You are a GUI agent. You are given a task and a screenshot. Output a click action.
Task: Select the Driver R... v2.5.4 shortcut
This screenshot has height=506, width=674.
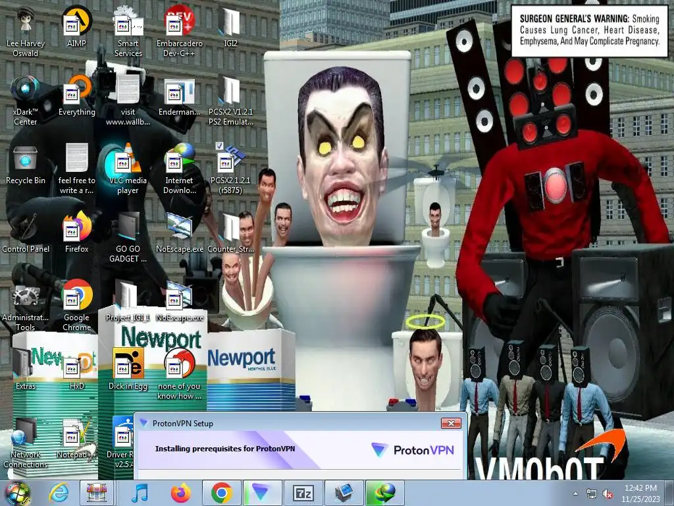pyautogui.click(x=123, y=442)
